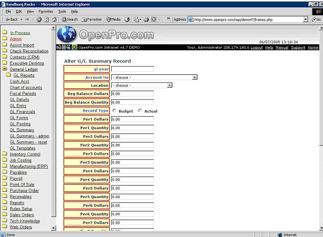Screen dimensions: 323x237
Task: Click the Search toolbar button
Action: point(70,19)
